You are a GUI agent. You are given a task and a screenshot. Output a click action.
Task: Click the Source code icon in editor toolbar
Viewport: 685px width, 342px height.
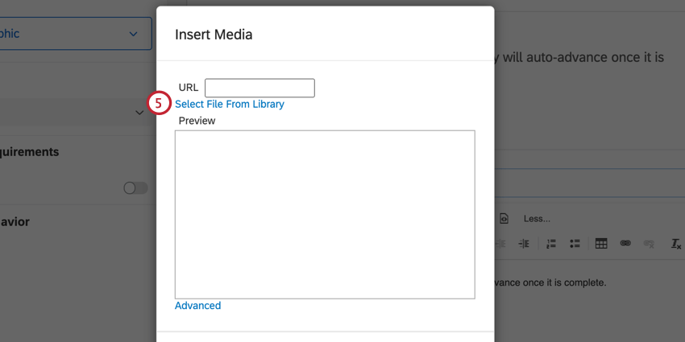click(x=504, y=218)
